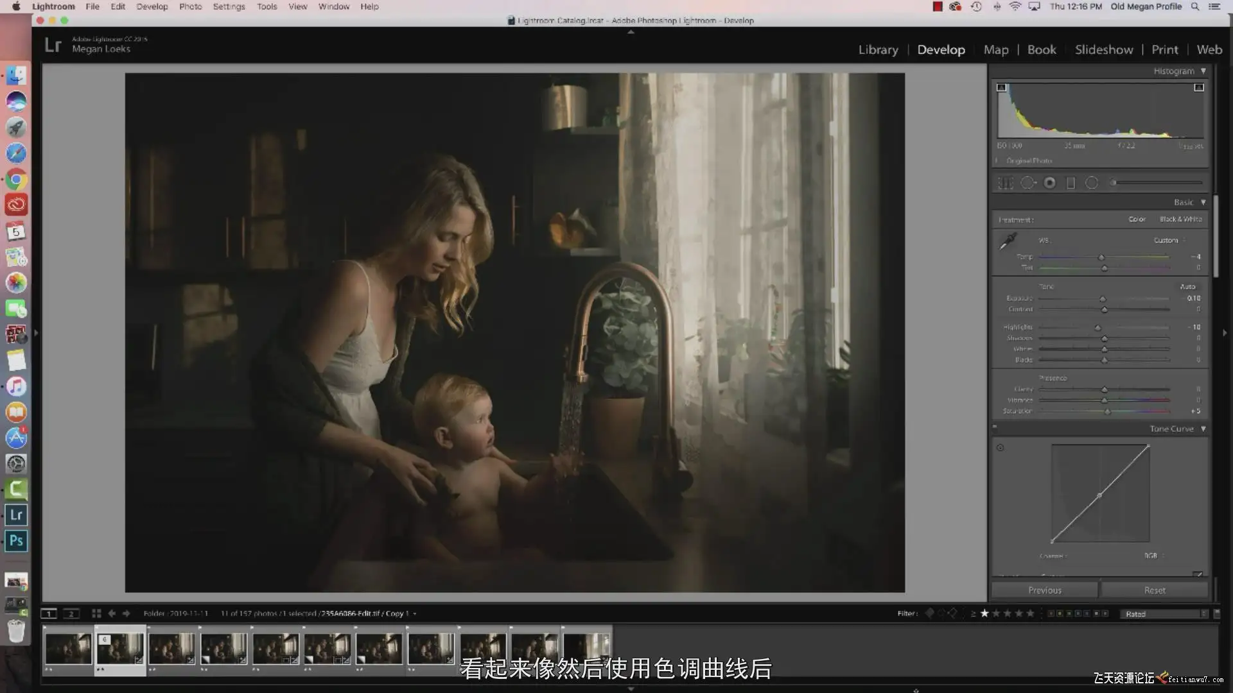Open the Photo menu
The width and height of the screenshot is (1233, 693).
(190, 6)
